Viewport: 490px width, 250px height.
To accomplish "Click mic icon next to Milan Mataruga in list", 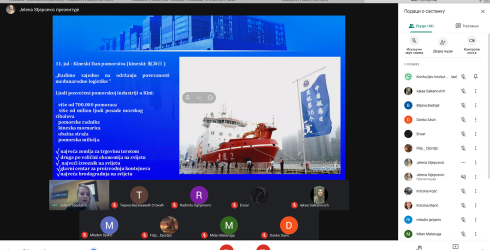I will point(463,234).
